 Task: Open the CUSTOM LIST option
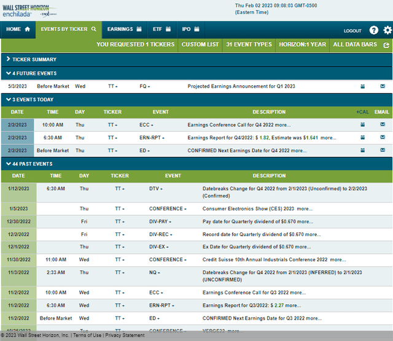(x=200, y=45)
